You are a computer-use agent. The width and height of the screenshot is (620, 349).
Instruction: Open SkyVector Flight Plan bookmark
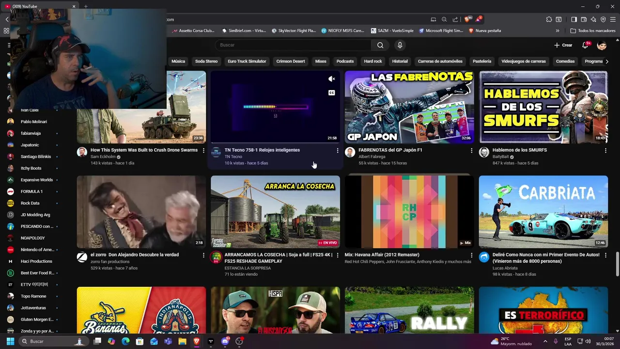[x=294, y=31]
